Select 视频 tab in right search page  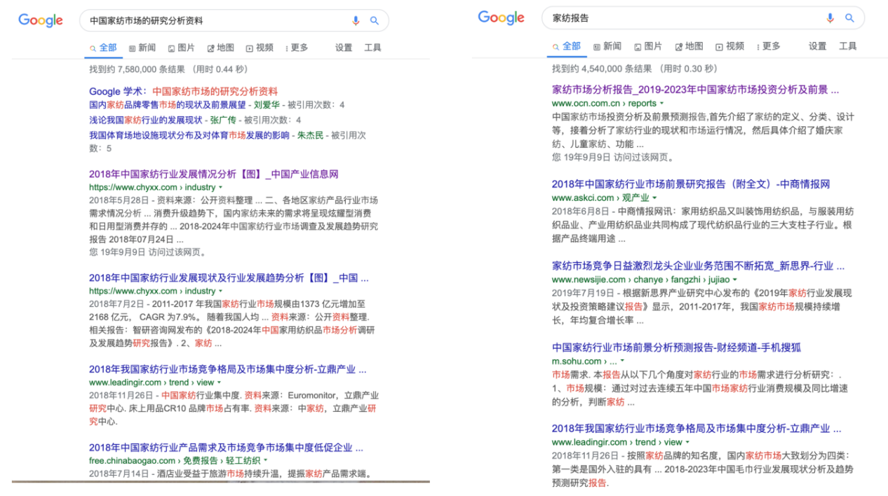pyautogui.click(x=730, y=46)
